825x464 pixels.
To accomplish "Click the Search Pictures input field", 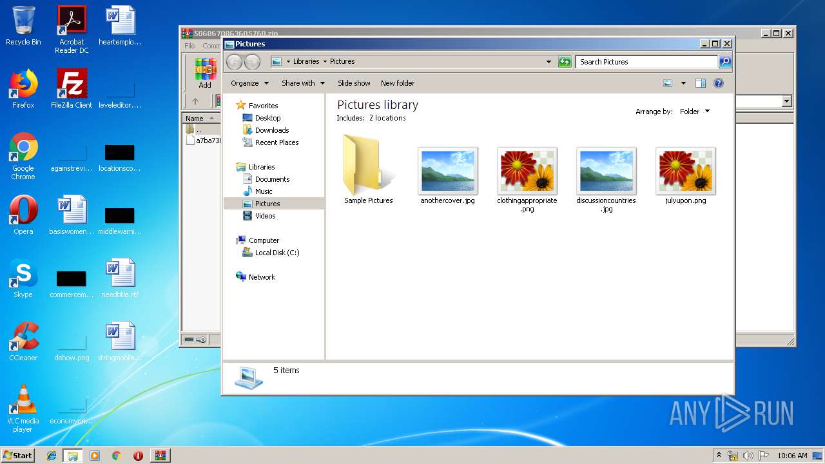I will tap(646, 62).
